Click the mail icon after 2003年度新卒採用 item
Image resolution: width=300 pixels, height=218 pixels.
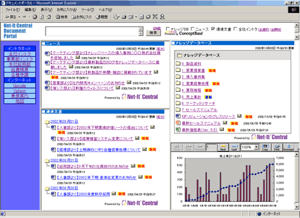pos(113,193)
